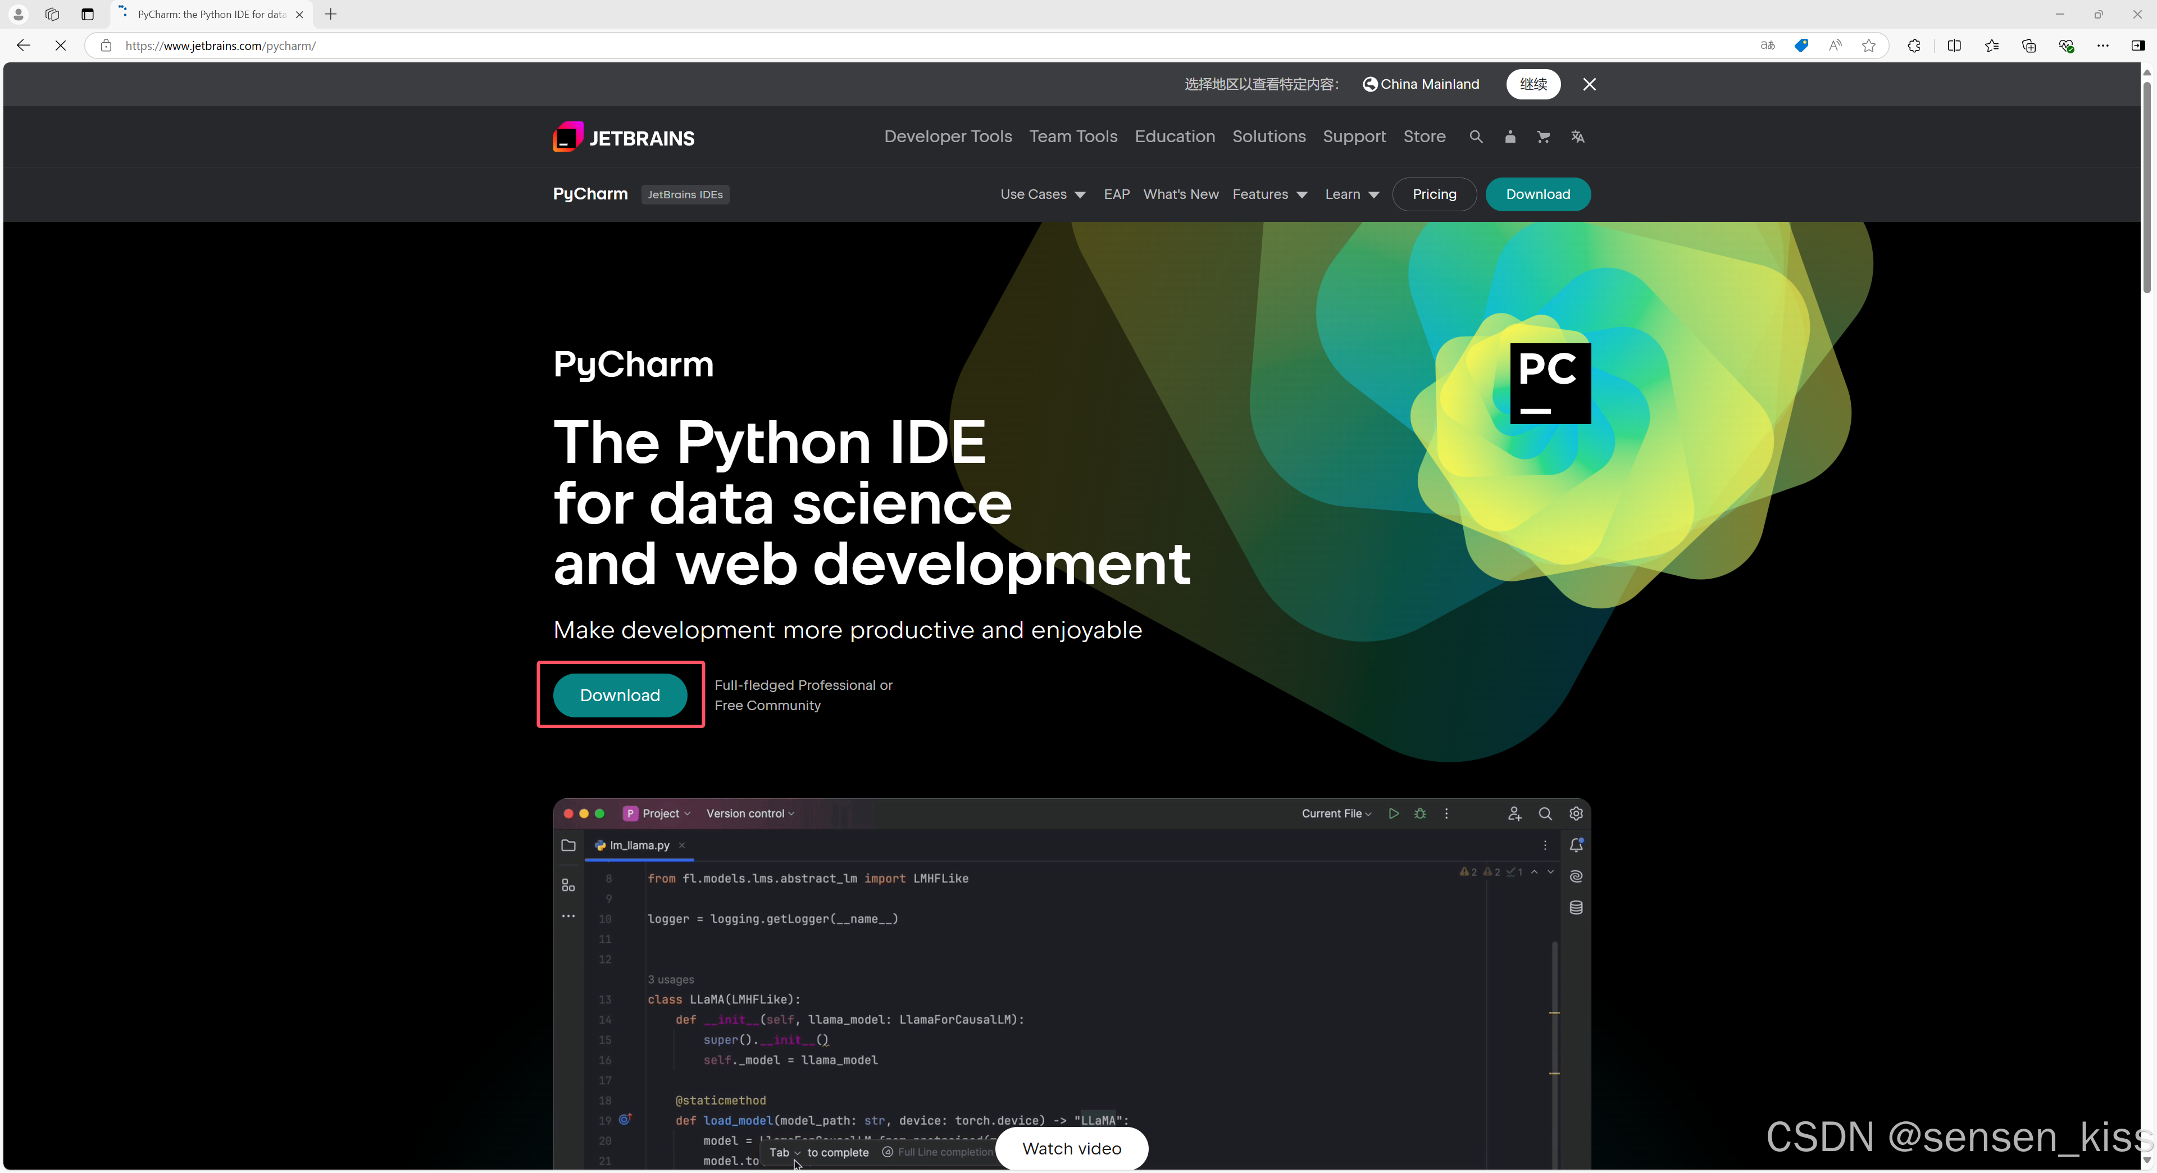This screenshot has height=1173, width=2157.
Task: Open the Project folder tool window icon
Action: [x=568, y=845]
